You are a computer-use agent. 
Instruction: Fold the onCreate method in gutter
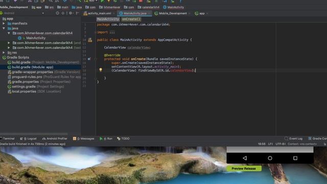tap(96, 59)
